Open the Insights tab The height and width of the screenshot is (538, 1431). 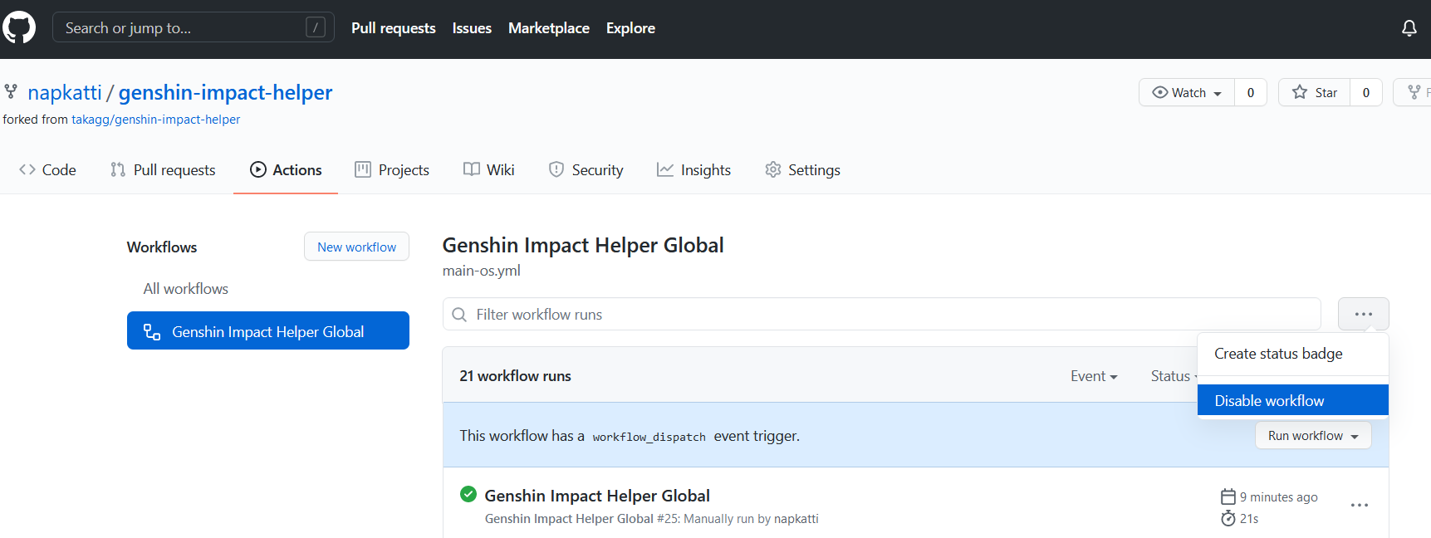pyautogui.click(x=694, y=170)
